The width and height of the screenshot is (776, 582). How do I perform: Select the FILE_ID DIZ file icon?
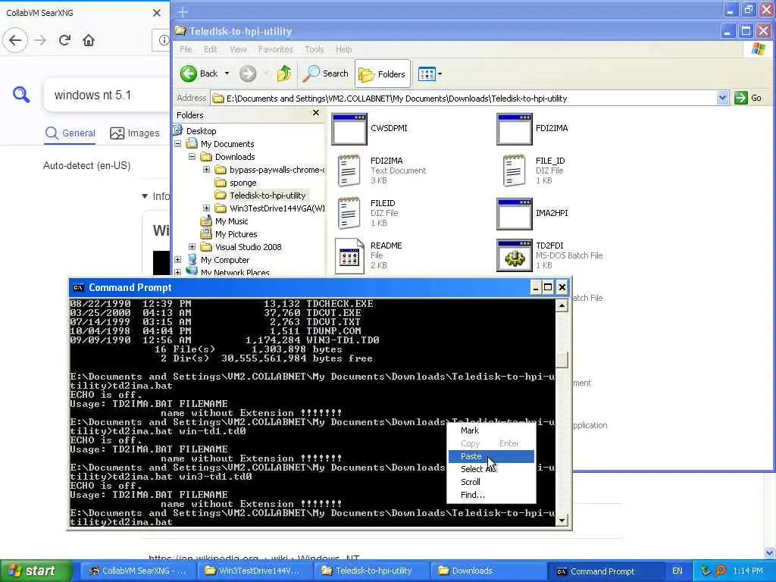515,171
